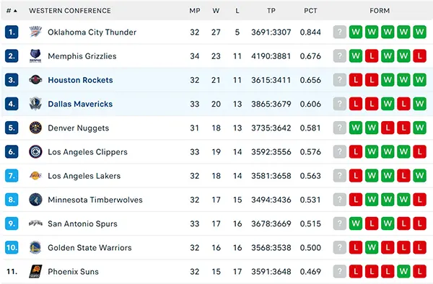Click the Lakers rank 7 position badge
Screen dimensions: 433x284
[x=12, y=176]
